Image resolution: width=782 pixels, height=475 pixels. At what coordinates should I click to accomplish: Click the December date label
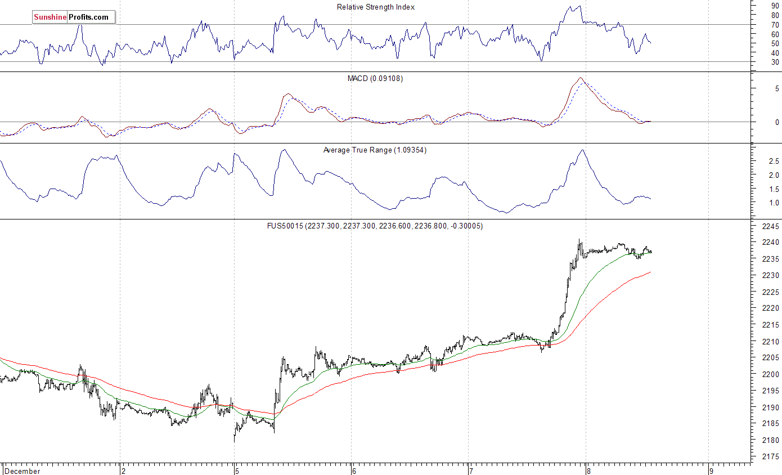(x=23, y=472)
